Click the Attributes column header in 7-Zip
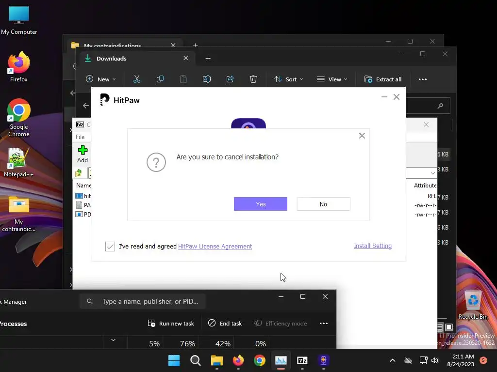497x372 pixels. tap(425, 186)
